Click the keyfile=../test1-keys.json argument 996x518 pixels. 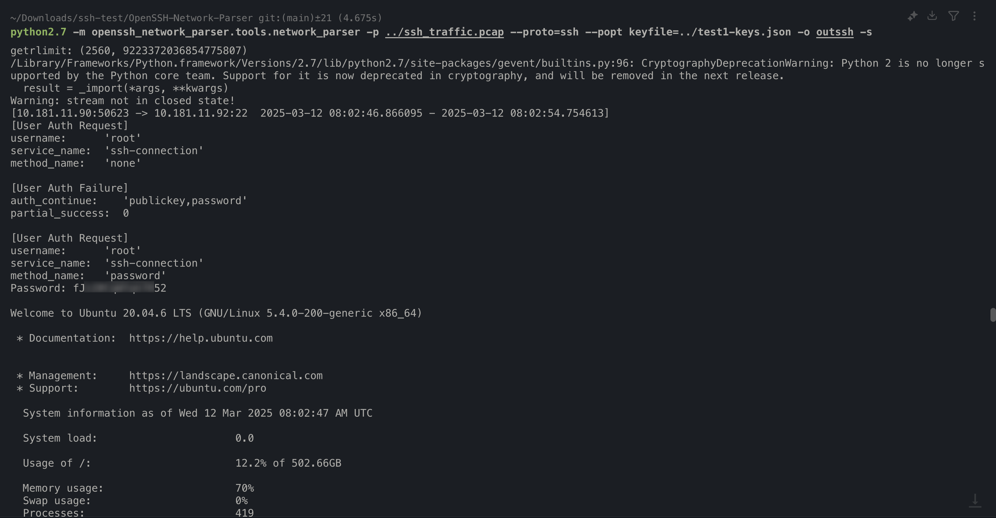tap(709, 32)
